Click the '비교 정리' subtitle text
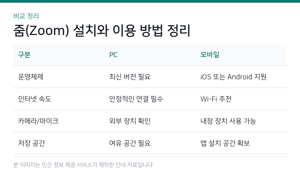Screen dimensions: 300x173 click(26, 16)
